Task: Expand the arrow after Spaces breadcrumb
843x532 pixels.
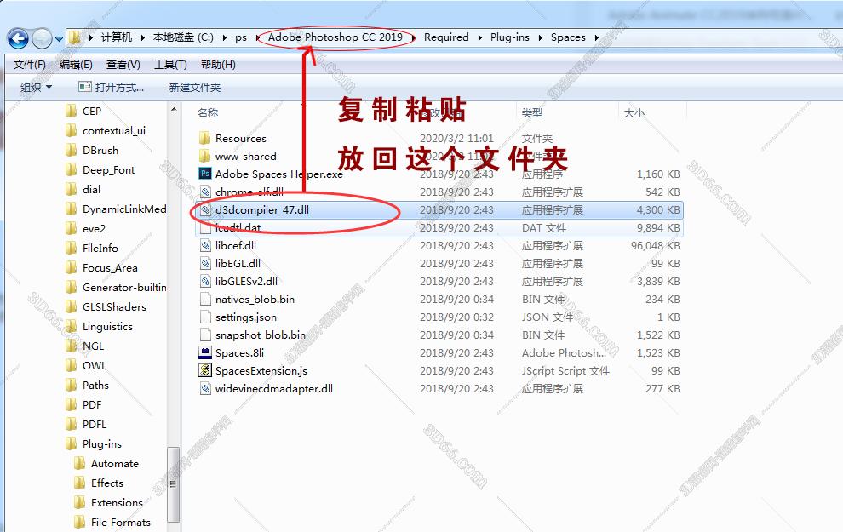Action: point(596,37)
